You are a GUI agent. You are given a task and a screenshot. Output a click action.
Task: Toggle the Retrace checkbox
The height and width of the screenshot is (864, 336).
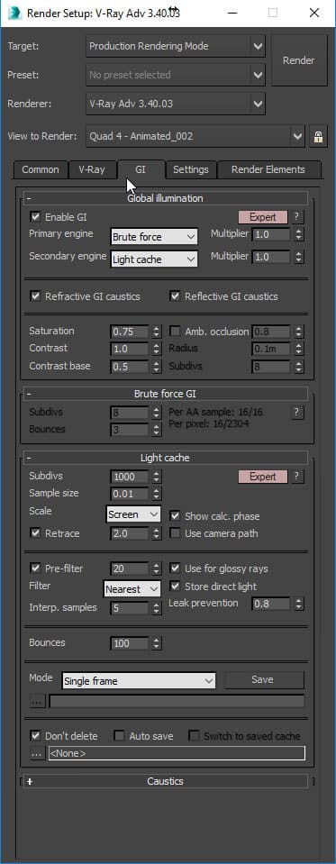pyautogui.click(x=36, y=533)
